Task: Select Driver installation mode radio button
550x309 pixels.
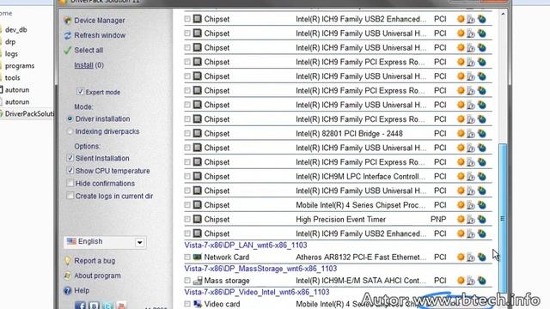Action: 70,118
